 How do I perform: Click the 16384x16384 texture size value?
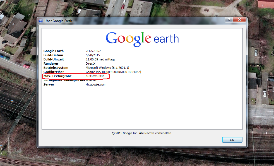[x=95, y=76]
